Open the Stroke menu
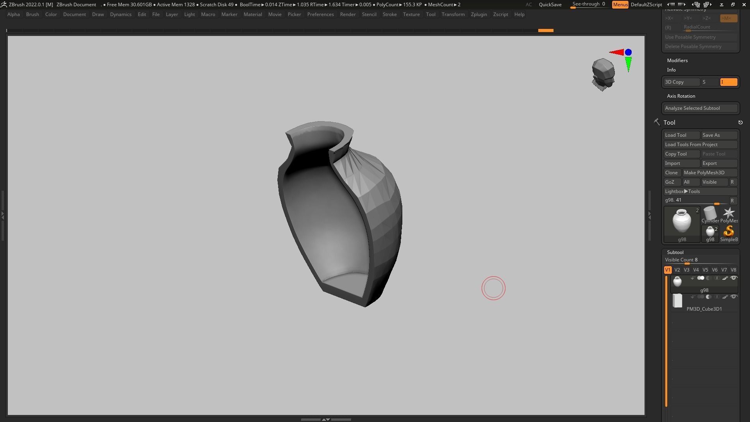This screenshot has width=750, height=422. (x=389, y=14)
